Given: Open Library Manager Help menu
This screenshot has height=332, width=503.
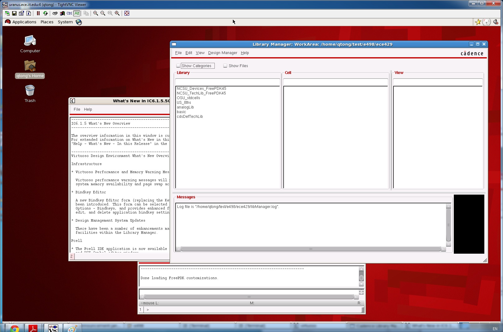Looking at the screenshot, I should (x=245, y=53).
